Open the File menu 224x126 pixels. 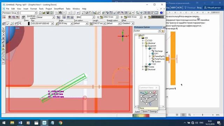pyautogui.click(x=8, y=9)
